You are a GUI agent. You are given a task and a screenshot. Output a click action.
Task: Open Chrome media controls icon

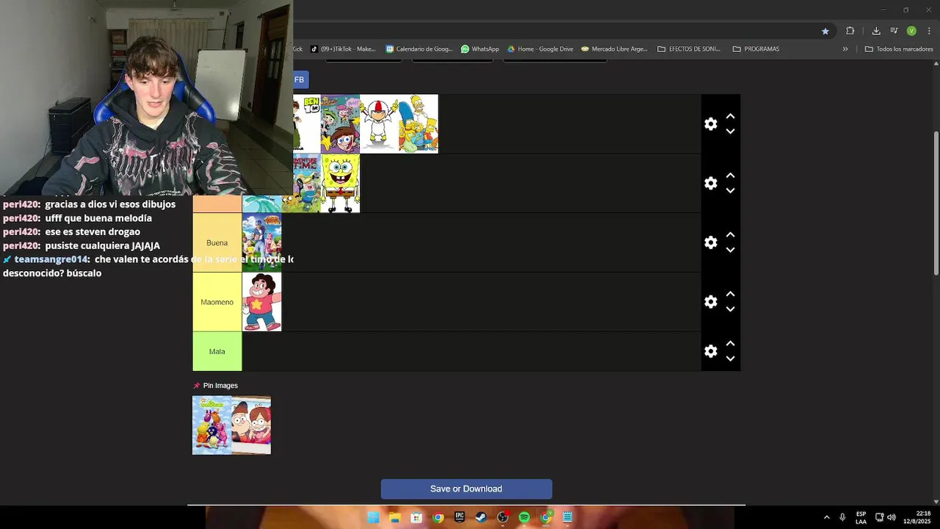tap(894, 31)
